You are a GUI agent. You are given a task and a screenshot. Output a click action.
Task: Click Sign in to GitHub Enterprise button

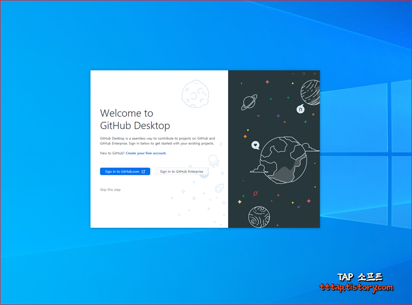click(182, 171)
